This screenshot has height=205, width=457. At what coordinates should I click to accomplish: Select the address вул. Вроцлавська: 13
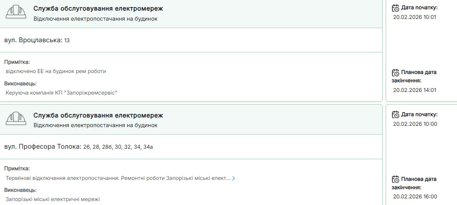37,40
